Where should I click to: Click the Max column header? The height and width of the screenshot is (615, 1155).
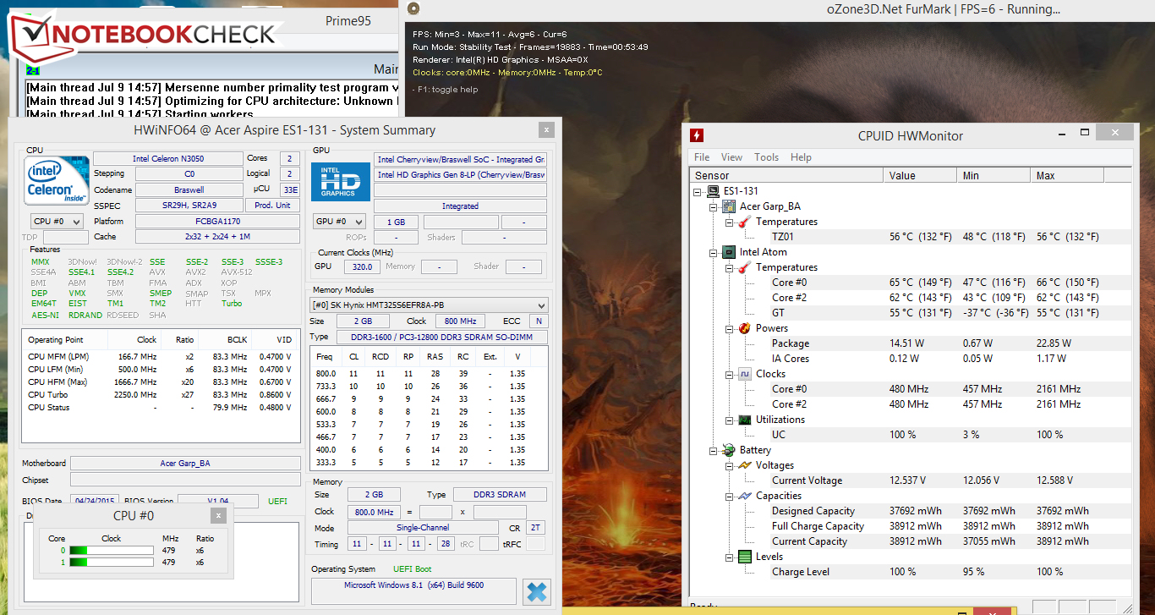tap(1067, 175)
